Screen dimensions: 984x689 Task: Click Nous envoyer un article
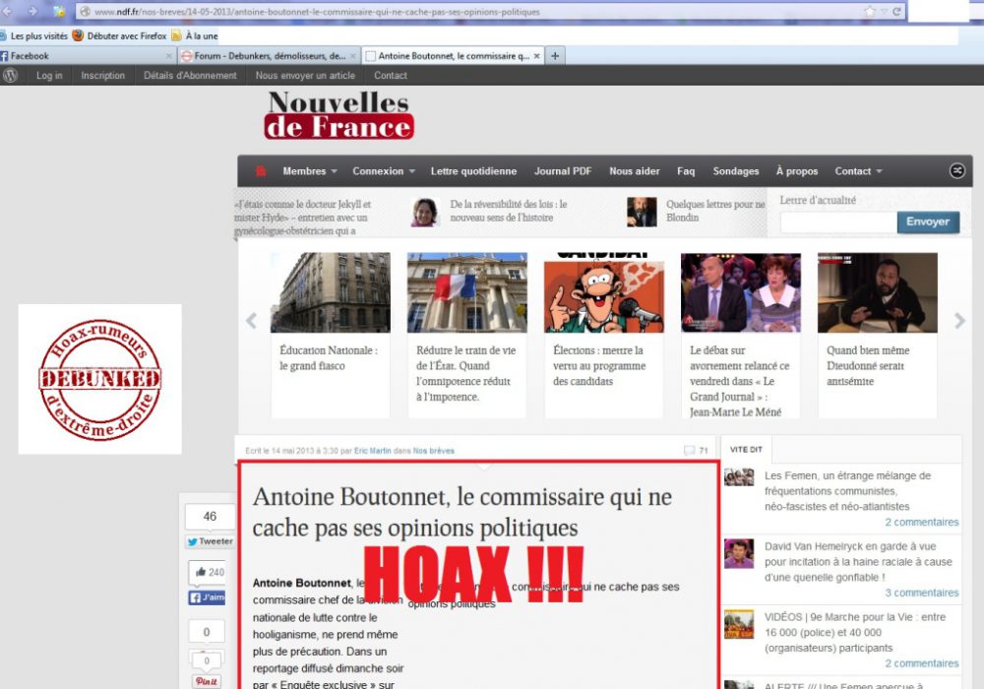[305, 76]
